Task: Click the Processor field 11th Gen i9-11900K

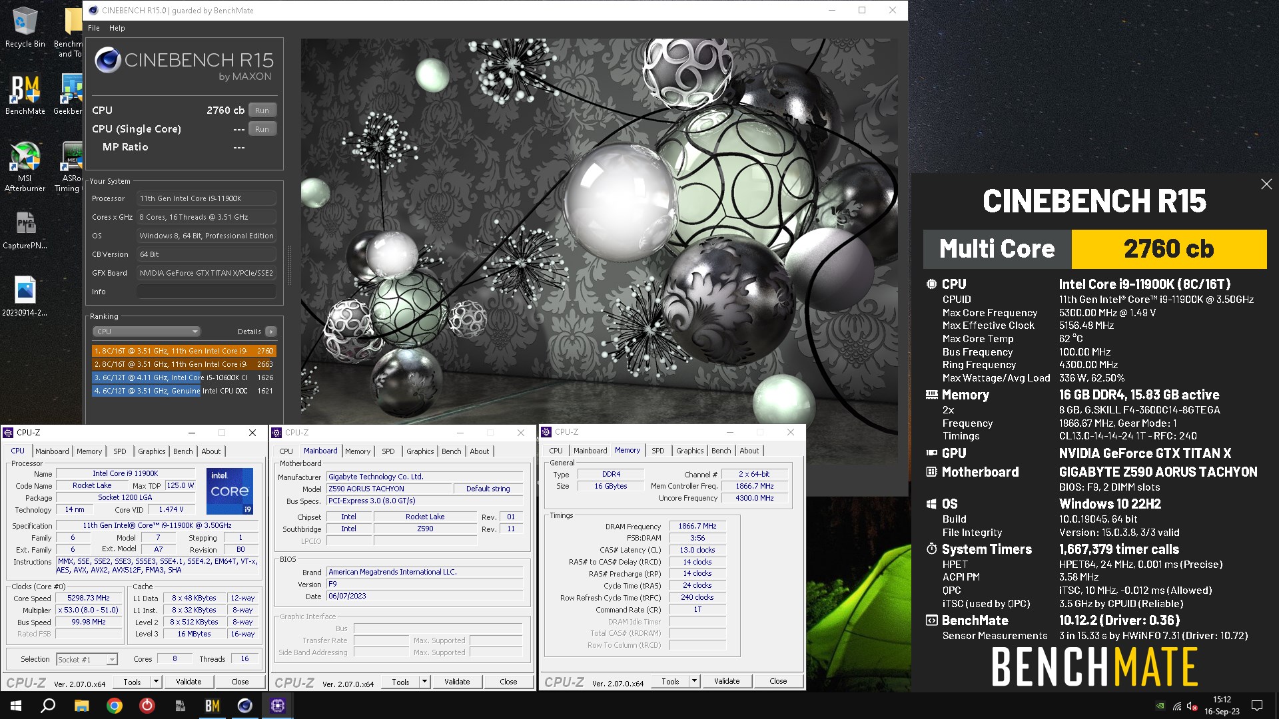Action: 207,198
